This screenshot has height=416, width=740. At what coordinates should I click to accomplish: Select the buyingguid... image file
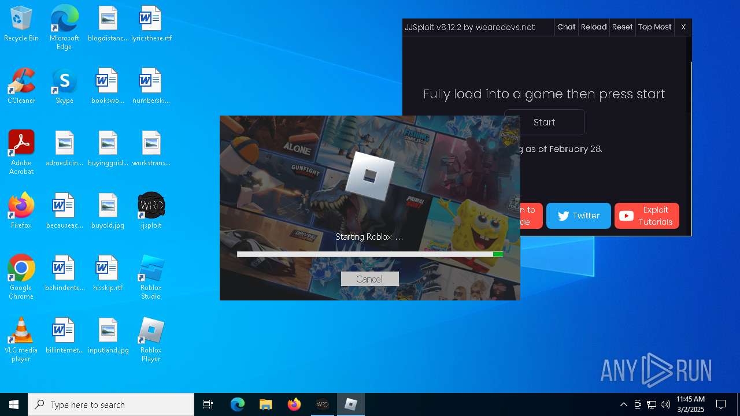pyautogui.click(x=108, y=149)
